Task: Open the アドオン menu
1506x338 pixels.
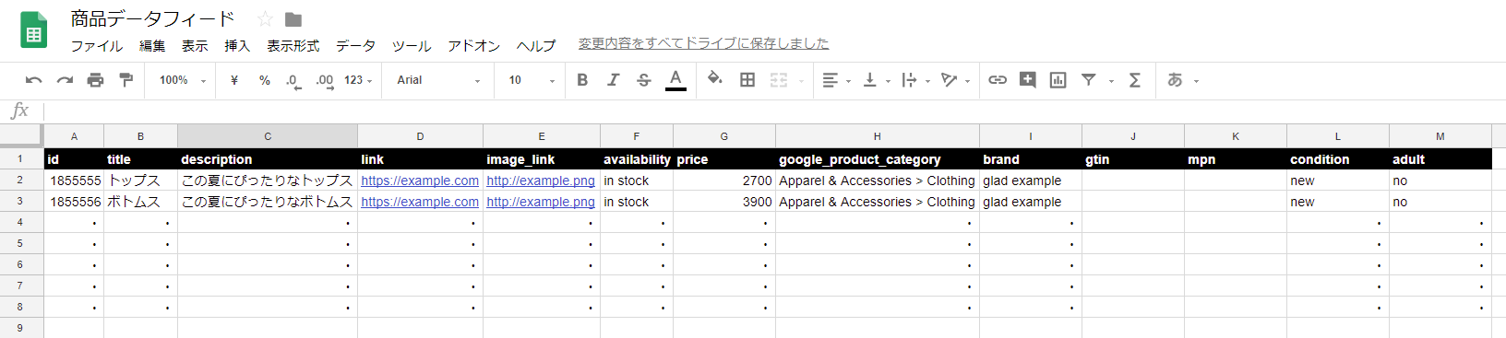Action: tap(474, 45)
